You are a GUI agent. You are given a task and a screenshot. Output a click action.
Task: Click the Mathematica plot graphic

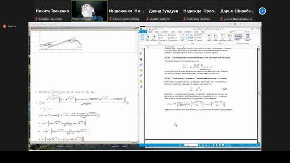[x=60, y=41]
